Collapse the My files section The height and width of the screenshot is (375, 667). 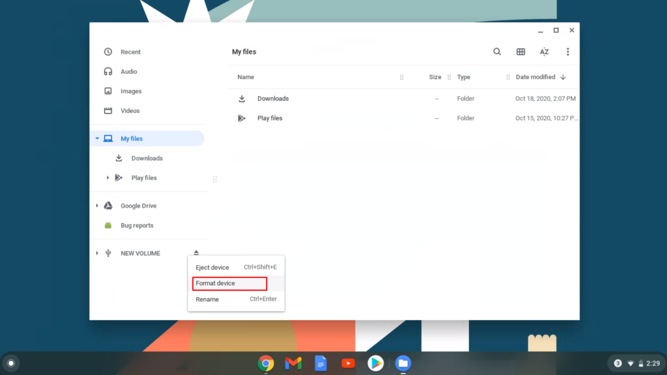click(x=97, y=139)
